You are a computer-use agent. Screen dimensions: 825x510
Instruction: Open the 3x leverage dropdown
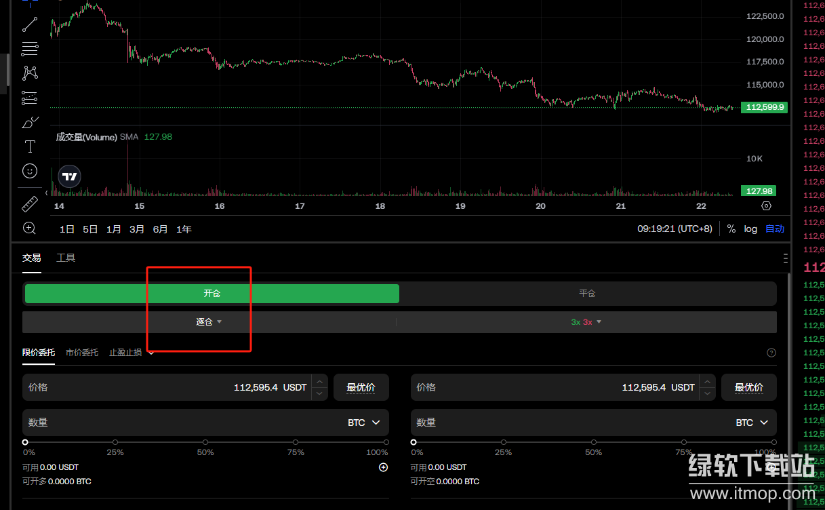click(586, 322)
